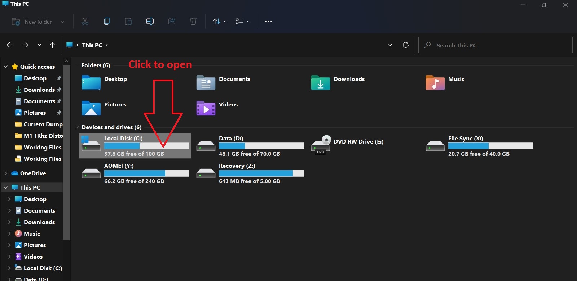Click the Delete trash icon

click(193, 22)
